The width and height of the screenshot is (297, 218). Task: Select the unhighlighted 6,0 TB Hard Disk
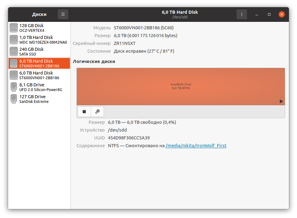coord(39,75)
